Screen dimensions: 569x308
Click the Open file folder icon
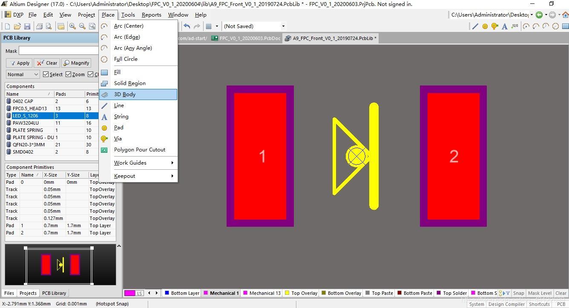coord(18,26)
